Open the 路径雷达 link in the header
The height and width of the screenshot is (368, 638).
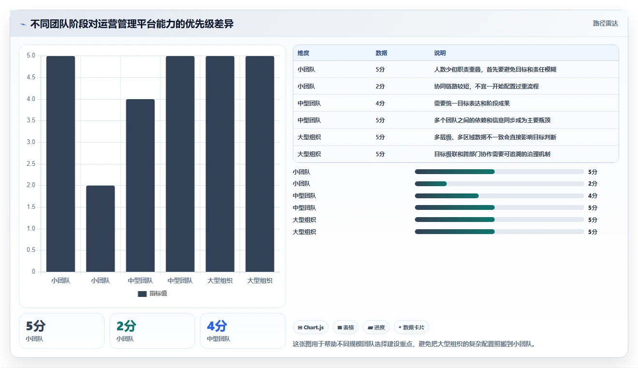pos(606,23)
